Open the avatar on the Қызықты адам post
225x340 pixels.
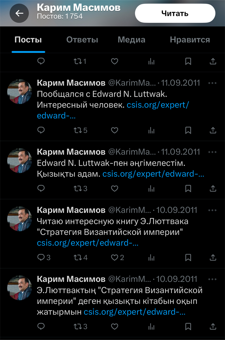[x=20, y=160]
